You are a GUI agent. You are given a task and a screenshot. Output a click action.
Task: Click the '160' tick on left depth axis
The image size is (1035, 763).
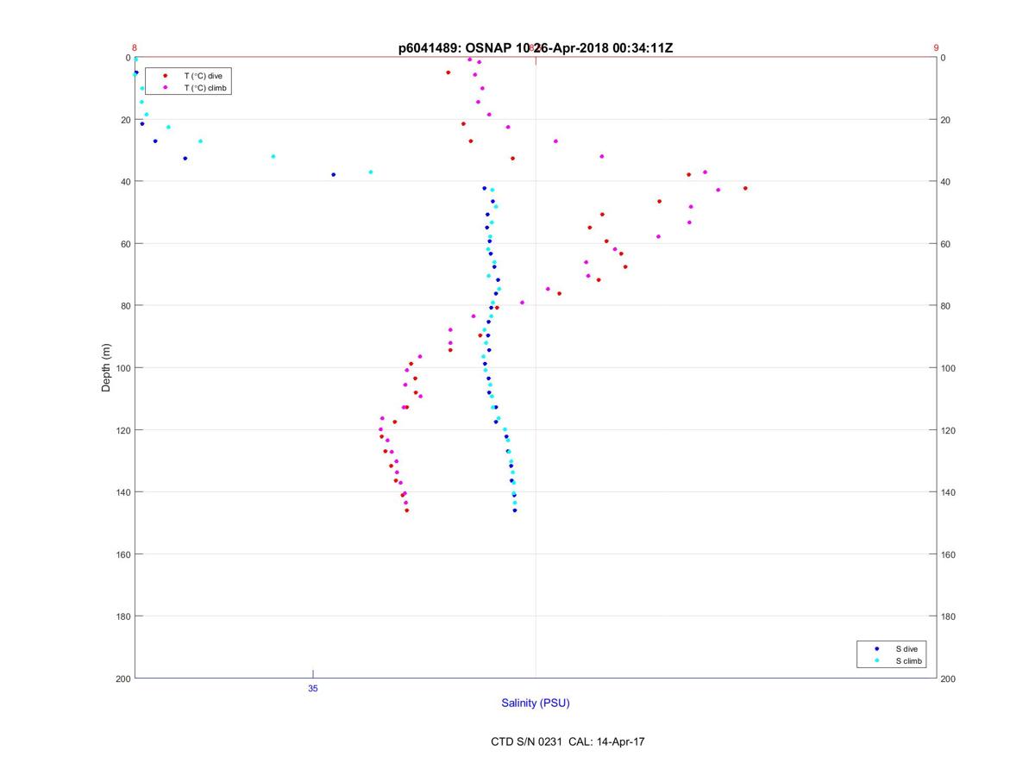(x=122, y=554)
